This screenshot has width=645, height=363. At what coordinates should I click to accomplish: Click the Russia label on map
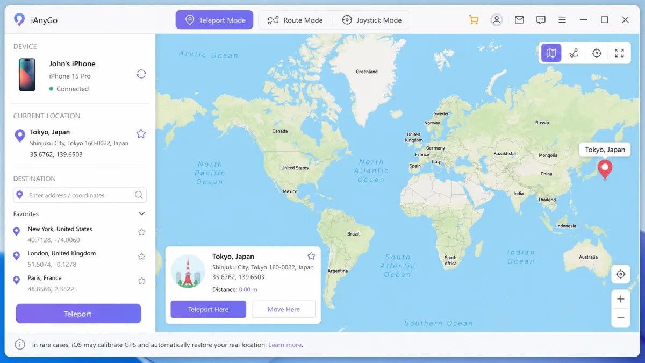pos(542,123)
